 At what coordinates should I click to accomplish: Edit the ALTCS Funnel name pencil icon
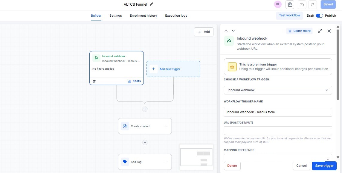point(152,4)
